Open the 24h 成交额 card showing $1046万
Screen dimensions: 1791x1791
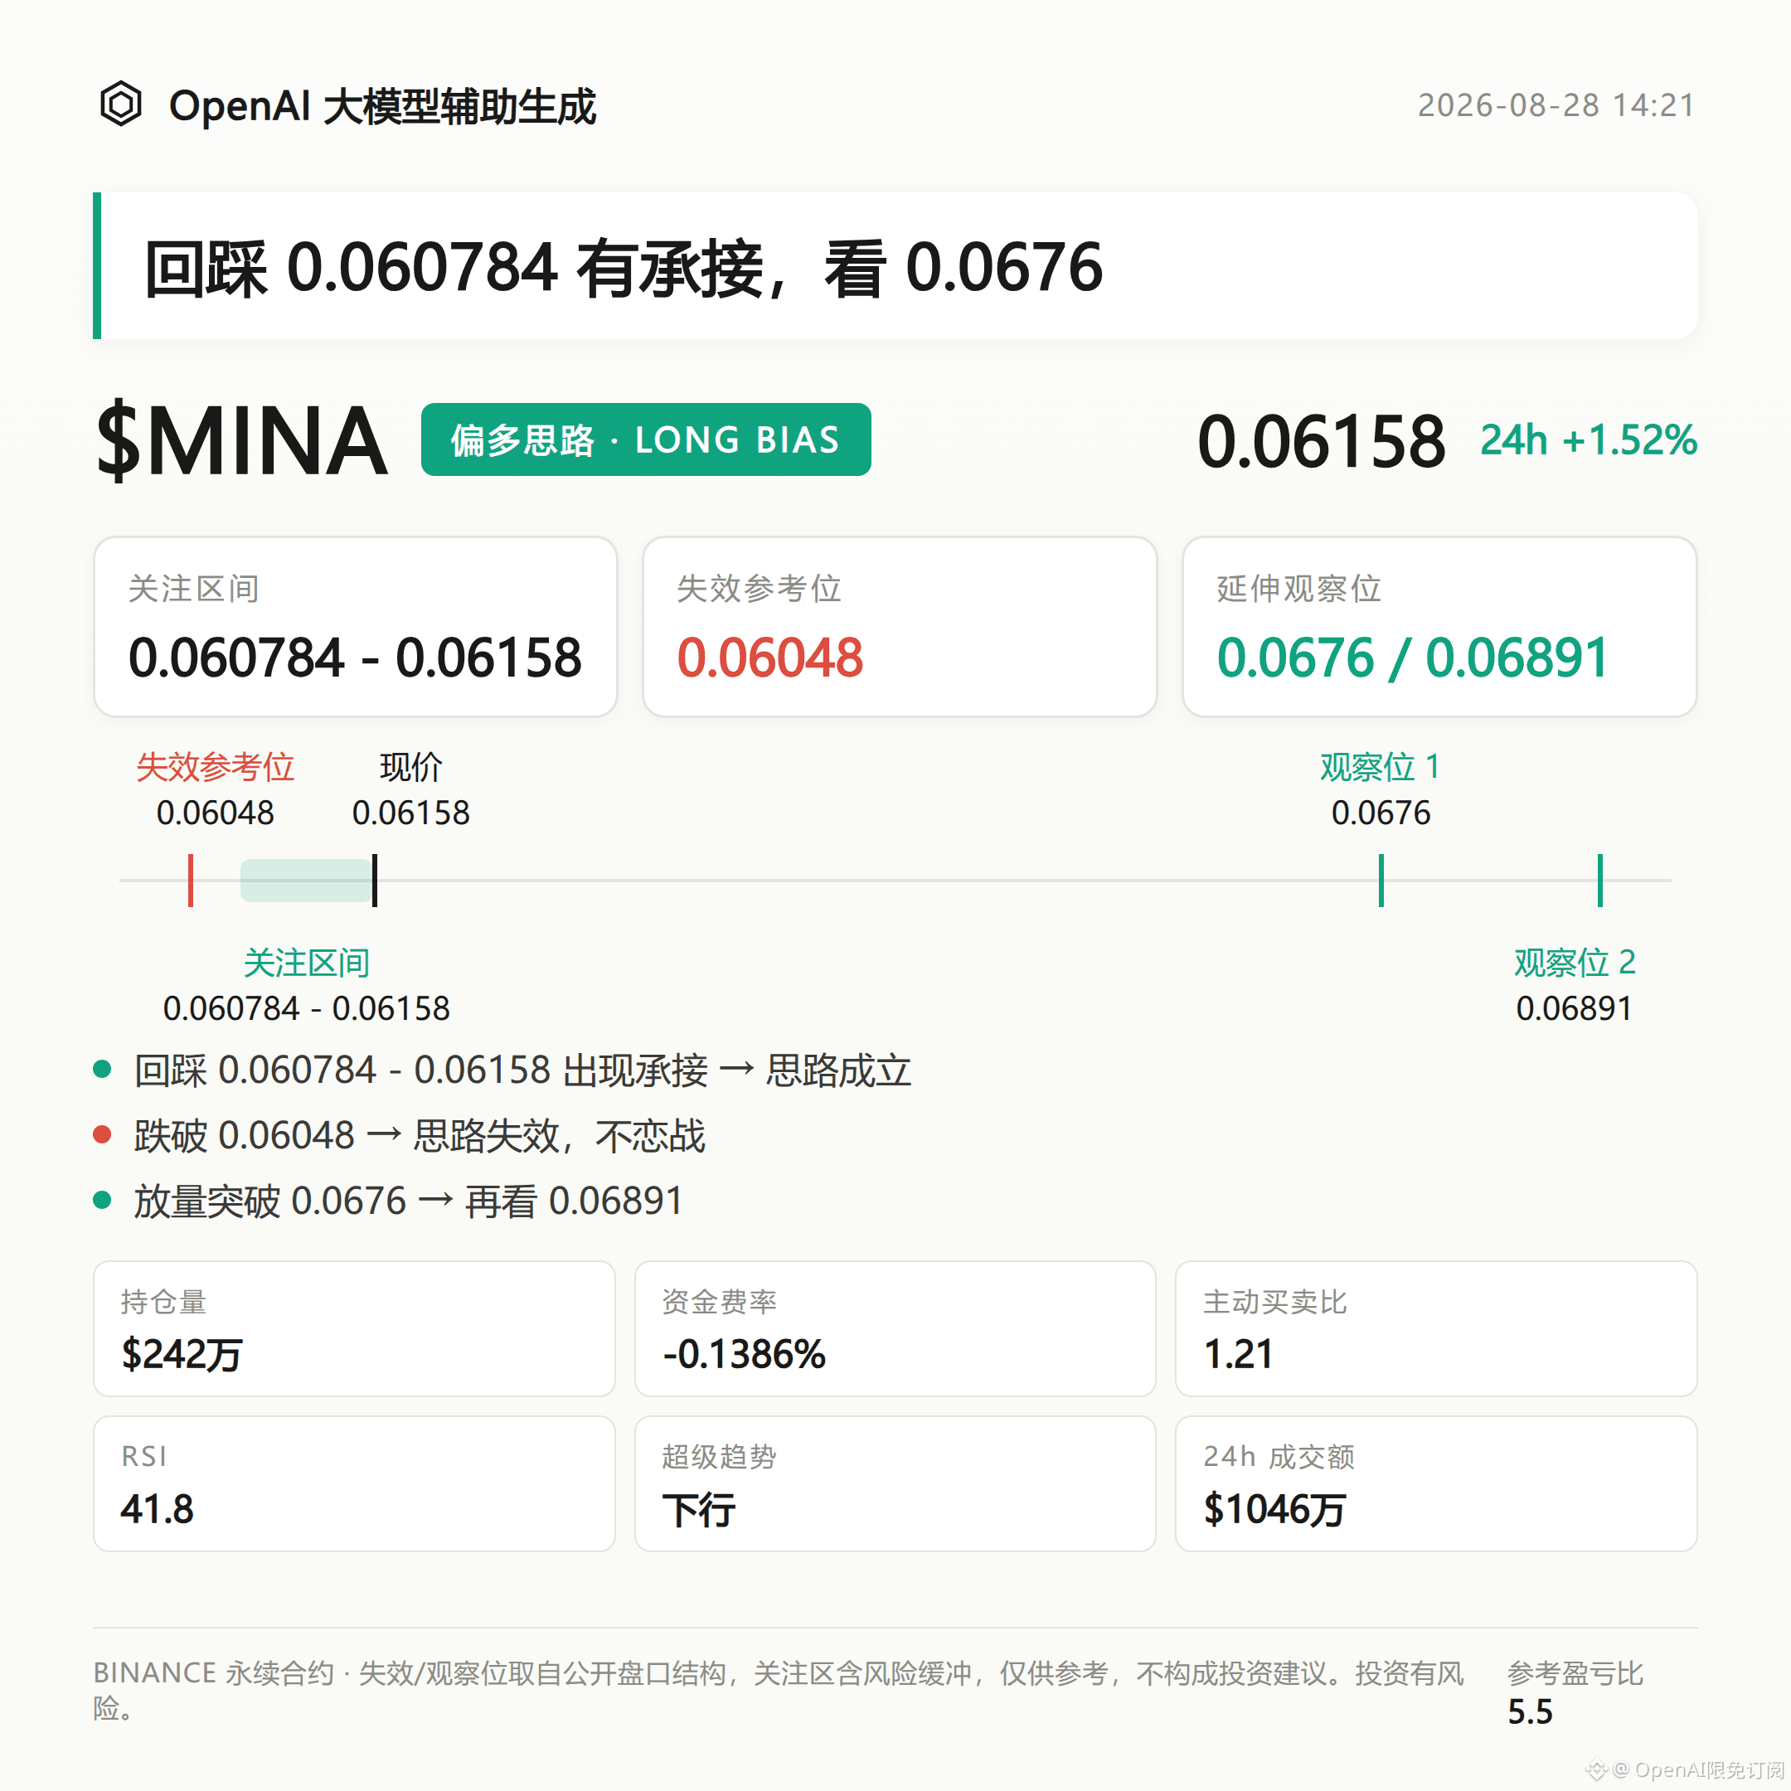pyautogui.click(x=1436, y=1483)
